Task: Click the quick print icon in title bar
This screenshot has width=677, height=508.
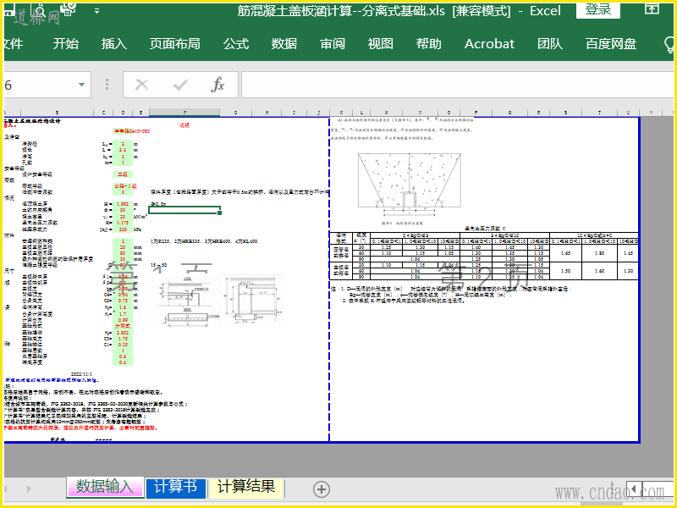Action: pos(69,9)
